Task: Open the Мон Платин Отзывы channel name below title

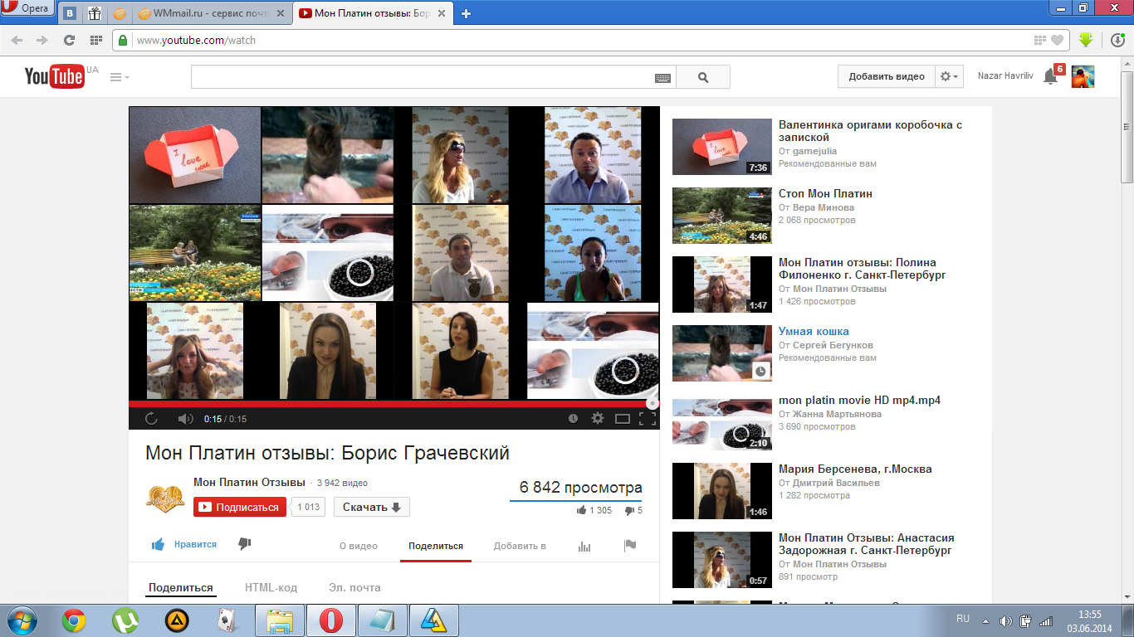Action: [x=249, y=482]
